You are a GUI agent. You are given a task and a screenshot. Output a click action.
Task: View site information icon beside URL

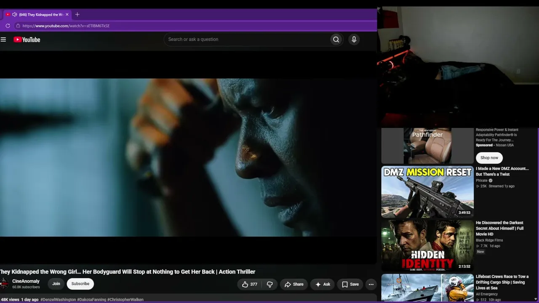click(18, 26)
